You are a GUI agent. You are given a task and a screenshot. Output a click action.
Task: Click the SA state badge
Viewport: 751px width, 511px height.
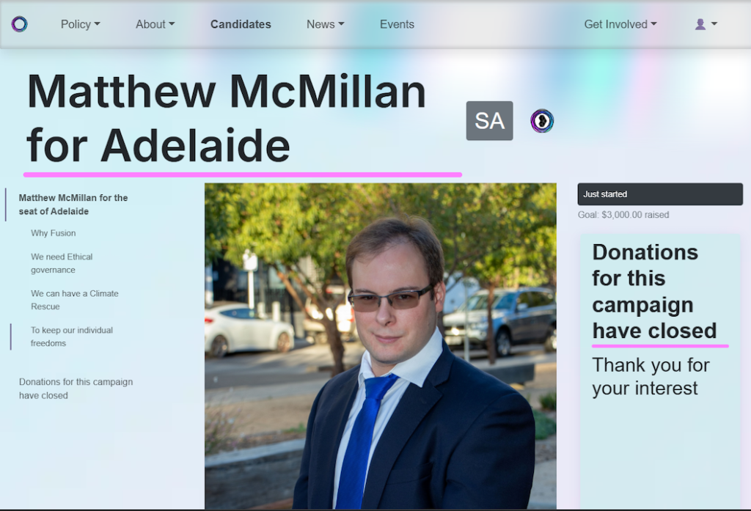point(489,121)
